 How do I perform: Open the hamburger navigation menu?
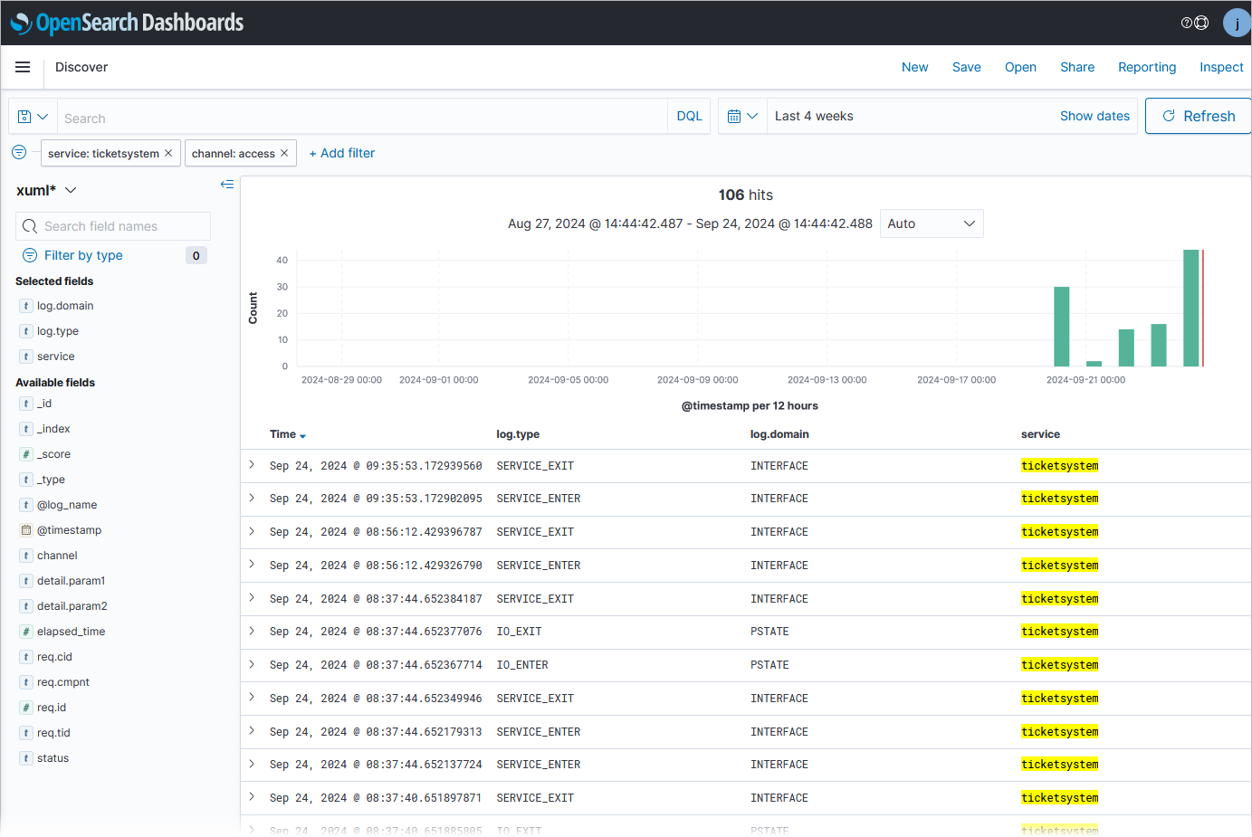tap(23, 67)
